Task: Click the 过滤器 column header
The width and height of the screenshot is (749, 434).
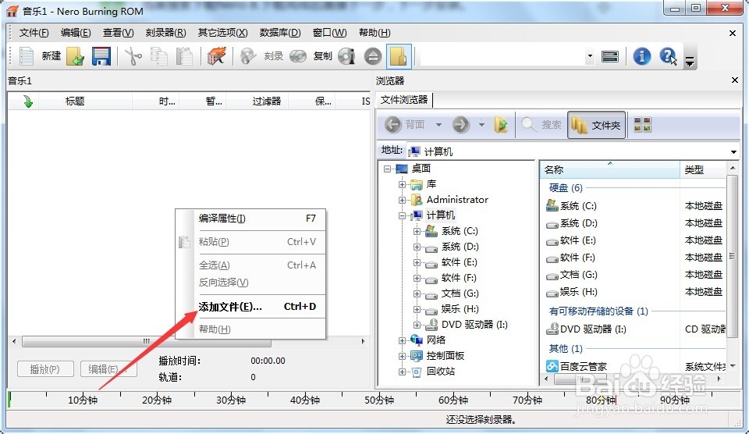Action: pos(257,101)
